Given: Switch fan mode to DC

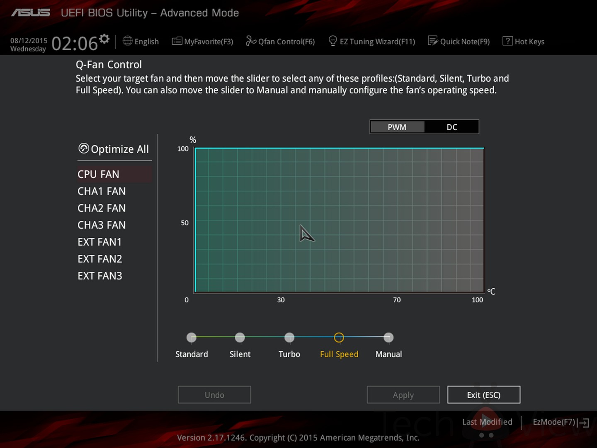Looking at the screenshot, I should point(451,127).
